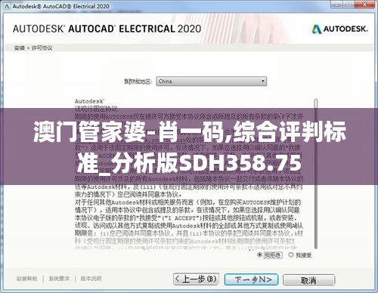Click the 下一步 N> next button
Screen dimensions: 378x293
(x=251, y=279)
